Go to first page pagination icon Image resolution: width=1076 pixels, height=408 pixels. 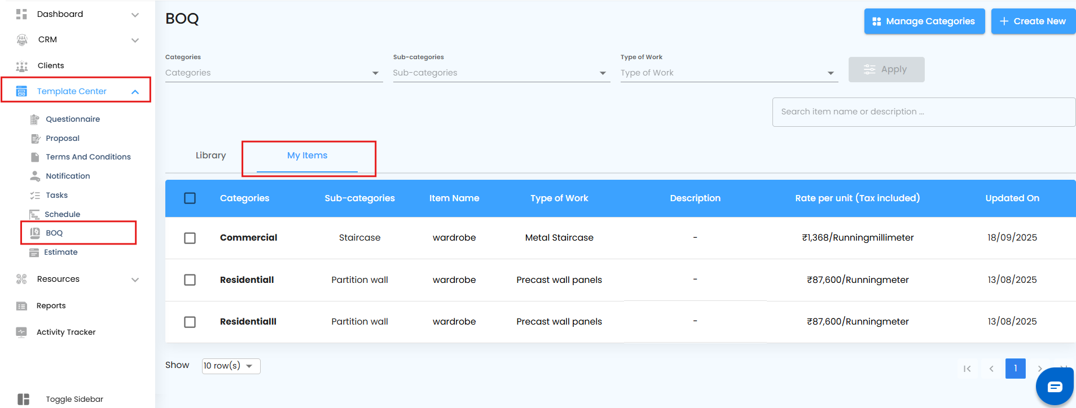[x=967, y=369]
